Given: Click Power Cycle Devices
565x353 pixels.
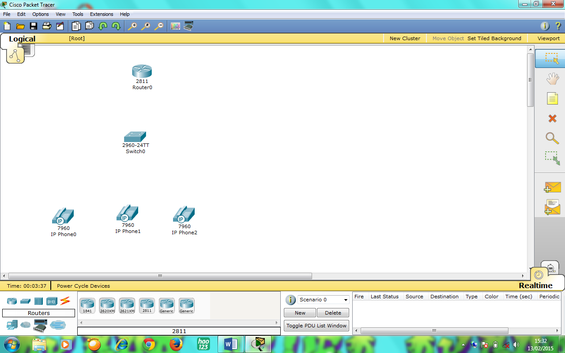Looking at the screenshot, I should pyautogui.click(x=83, y=286).
